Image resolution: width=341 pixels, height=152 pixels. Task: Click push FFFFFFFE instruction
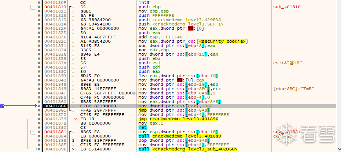click(156, 16)
